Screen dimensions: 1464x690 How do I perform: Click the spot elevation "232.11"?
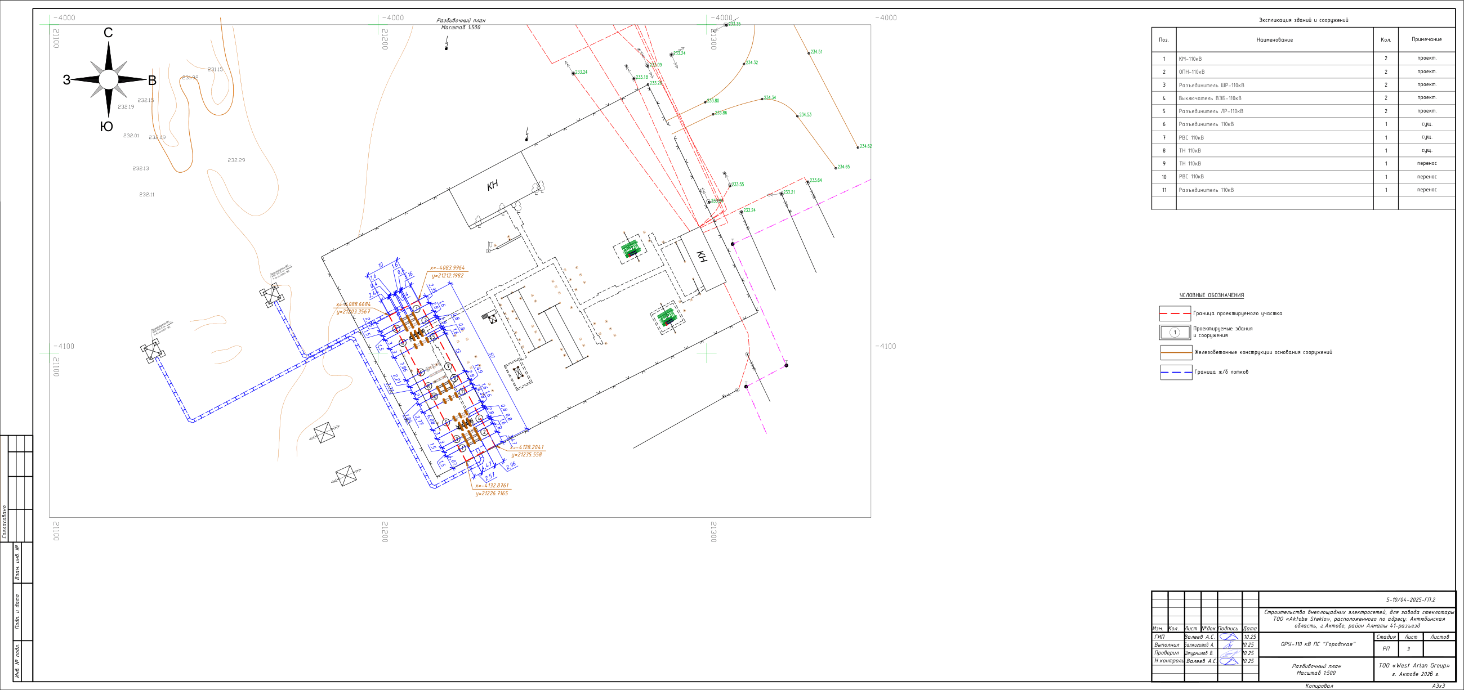point(146,195)
